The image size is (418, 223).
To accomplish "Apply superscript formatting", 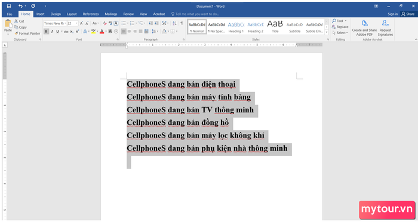I will (77, 32).
